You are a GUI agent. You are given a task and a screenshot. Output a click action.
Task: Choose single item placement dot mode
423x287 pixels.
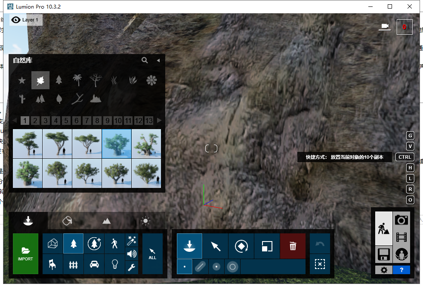185,266
